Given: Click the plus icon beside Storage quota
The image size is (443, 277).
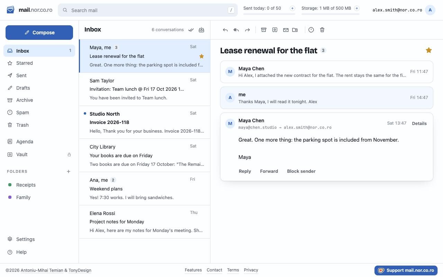Looking at the screenshot, I should (357, 8).
